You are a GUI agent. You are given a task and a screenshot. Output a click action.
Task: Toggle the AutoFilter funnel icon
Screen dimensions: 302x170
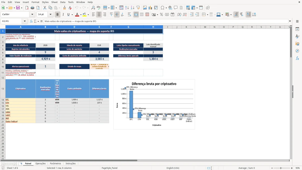click(138, 8)
